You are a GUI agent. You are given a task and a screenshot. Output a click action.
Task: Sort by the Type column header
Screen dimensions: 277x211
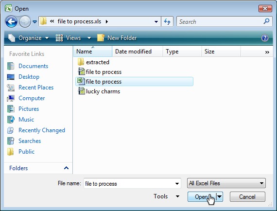[x=182, y=52]
